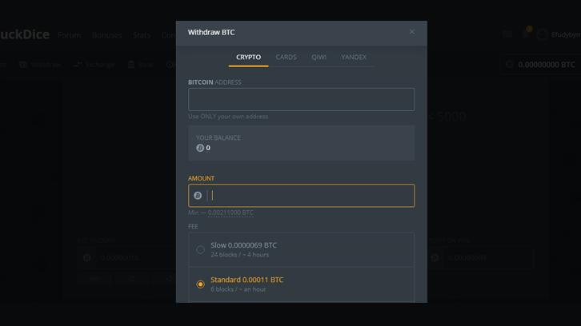
Task: Click the Withdraw BTC dialog title
Action: pyautogui.click(x=211, y=32)
